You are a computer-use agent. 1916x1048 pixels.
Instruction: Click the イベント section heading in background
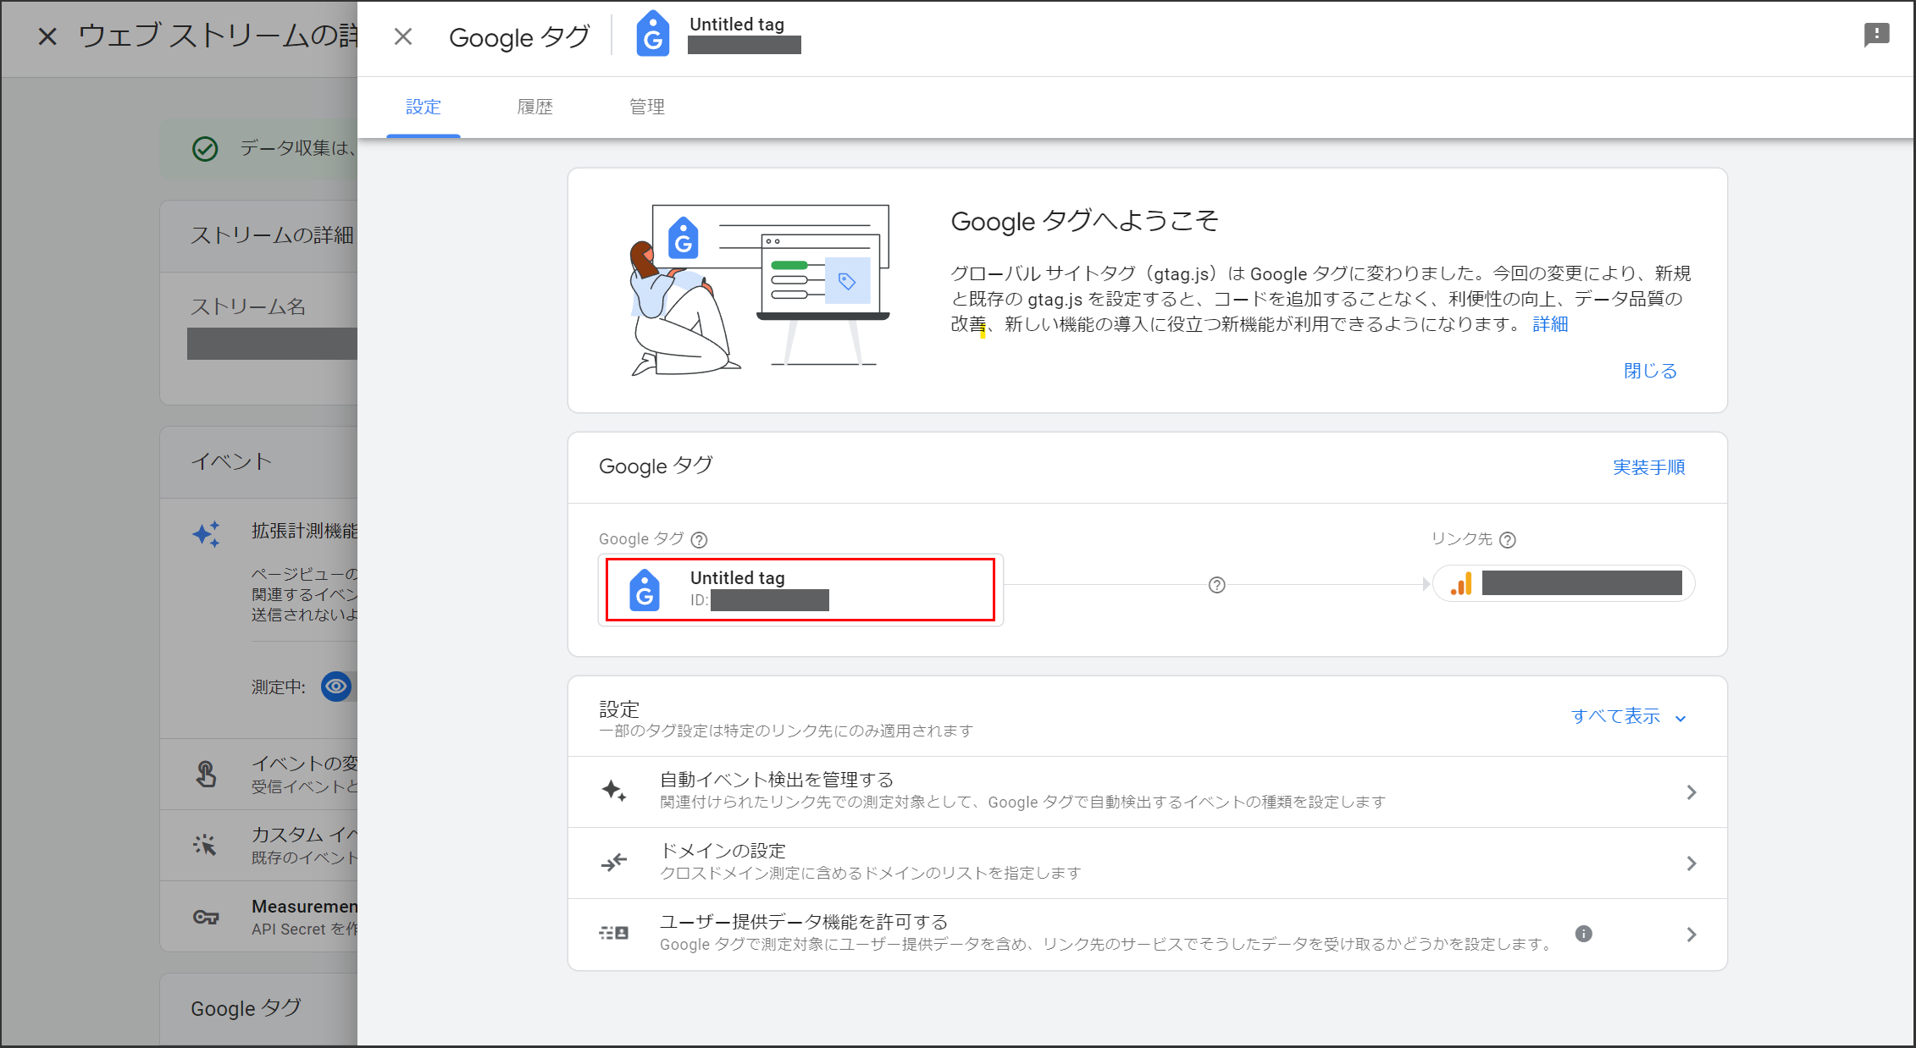231,462
